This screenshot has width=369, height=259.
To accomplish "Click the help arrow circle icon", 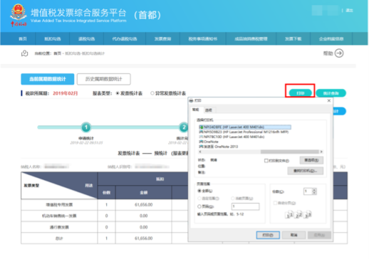I will click(339, 53).
